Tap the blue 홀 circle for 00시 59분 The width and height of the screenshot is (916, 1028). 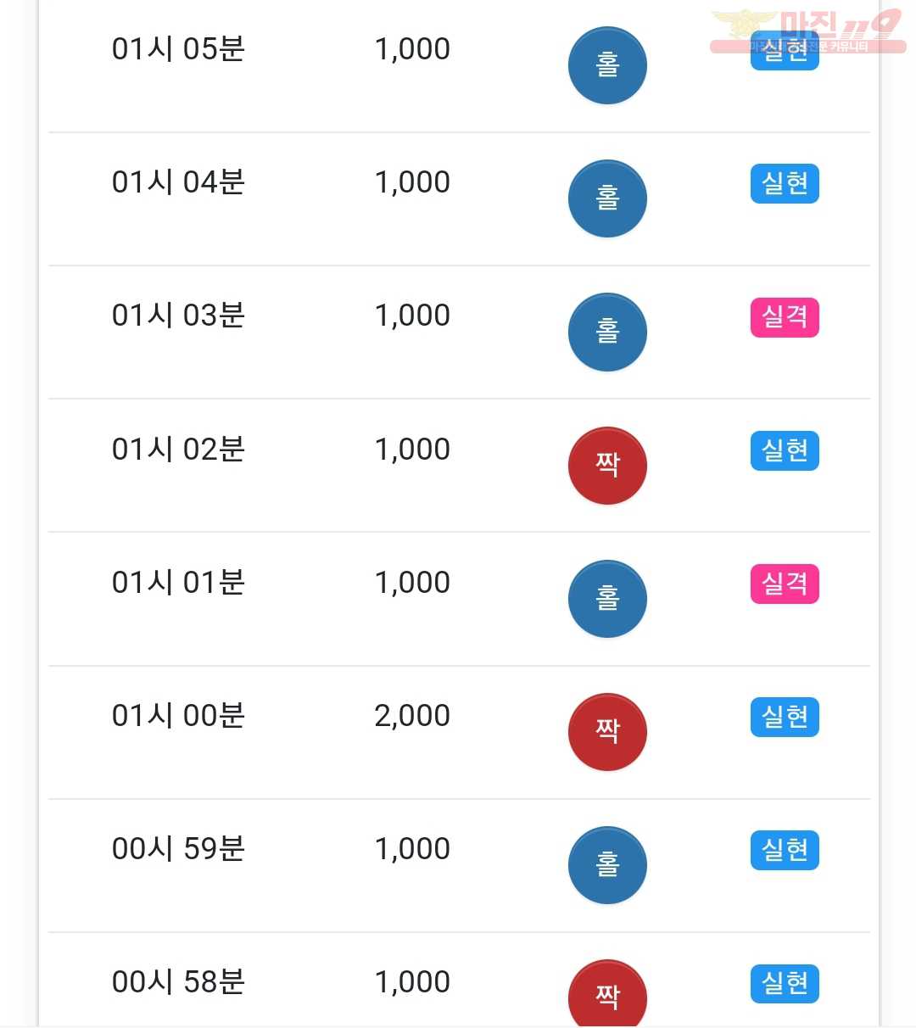[607, 865]
